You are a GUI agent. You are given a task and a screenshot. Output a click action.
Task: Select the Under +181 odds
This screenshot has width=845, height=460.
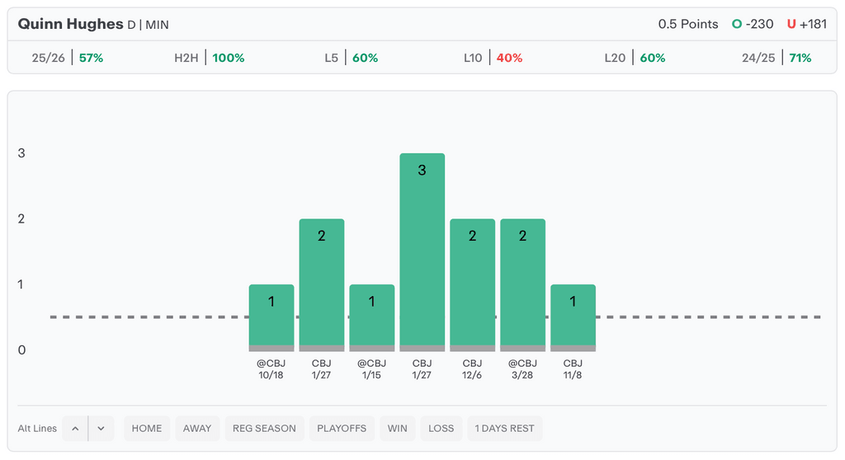coord(806,24)
